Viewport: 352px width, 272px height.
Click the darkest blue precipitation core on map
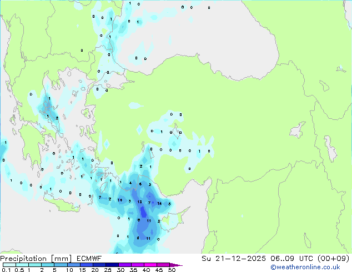coord(143,211)
